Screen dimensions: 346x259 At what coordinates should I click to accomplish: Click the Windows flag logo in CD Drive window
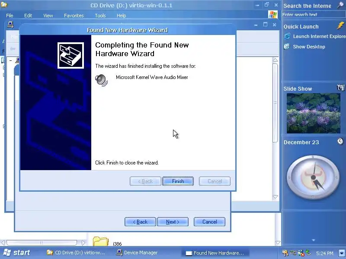click(273, 15)
